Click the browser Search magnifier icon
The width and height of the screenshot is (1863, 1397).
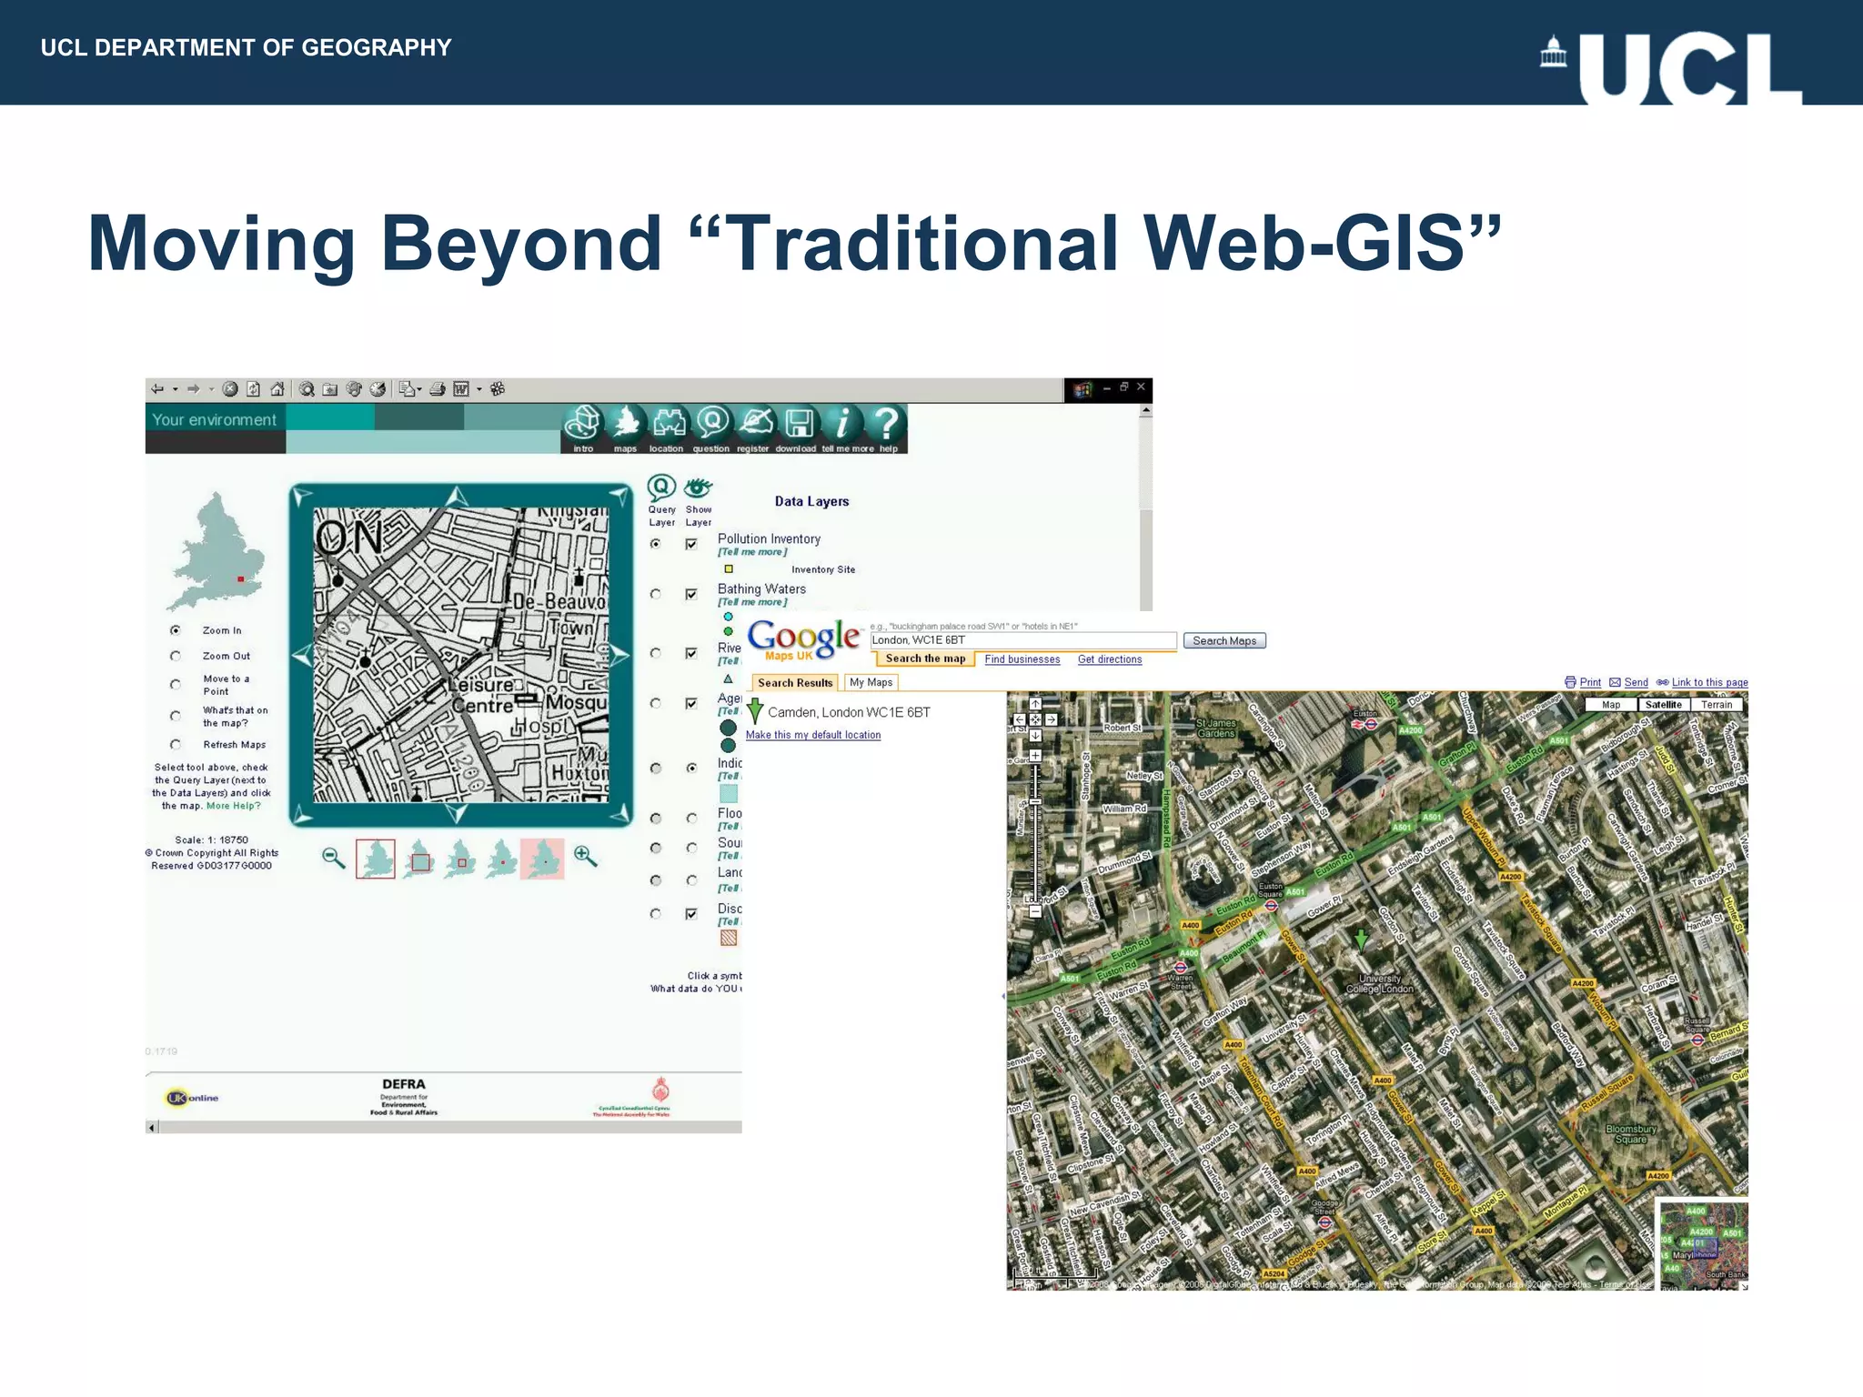click(307, 389)
